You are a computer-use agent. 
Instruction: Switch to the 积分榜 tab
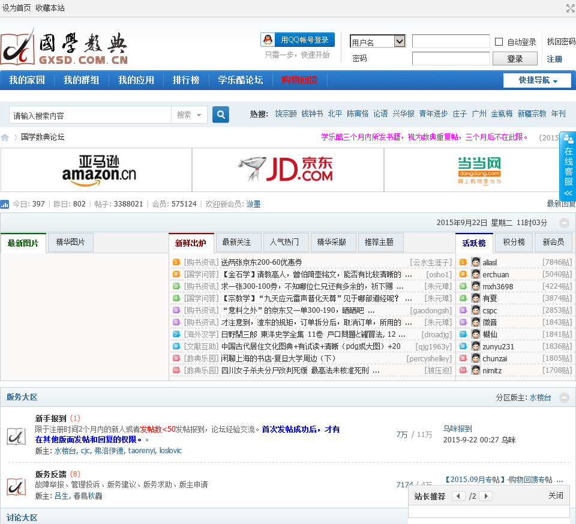pyautogui.click(x=514, y=242)
